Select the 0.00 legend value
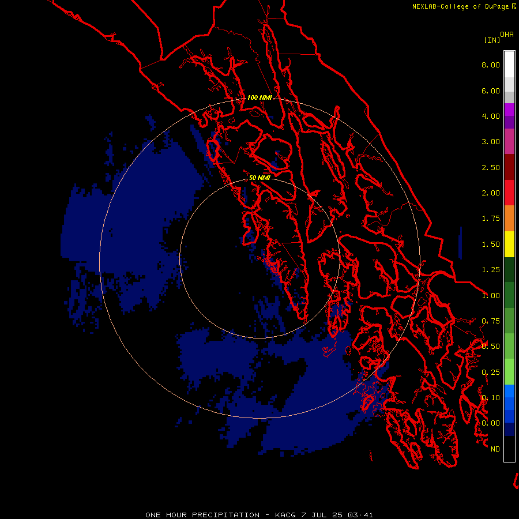The image size is (519, 519). coord(491,423)
